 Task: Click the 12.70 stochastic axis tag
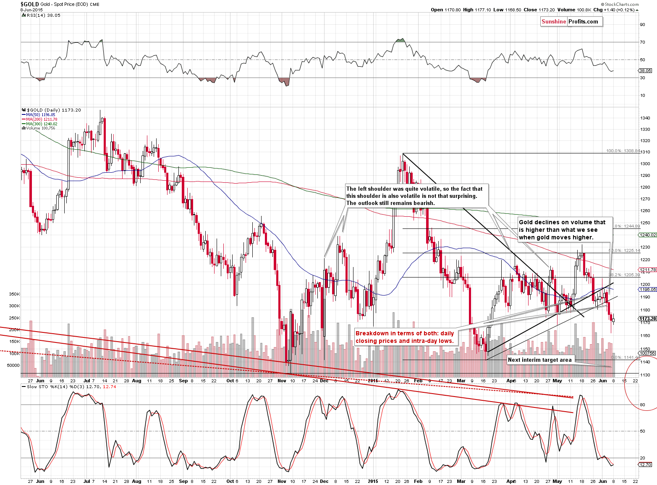coord(646,464)
